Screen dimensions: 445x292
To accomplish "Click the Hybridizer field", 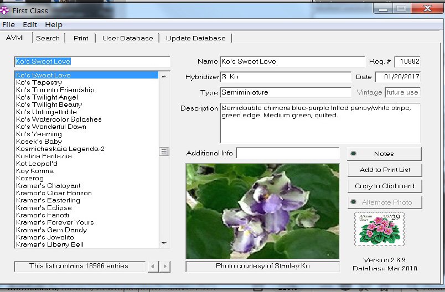I will pyautogui.click(x=286, y=77).
